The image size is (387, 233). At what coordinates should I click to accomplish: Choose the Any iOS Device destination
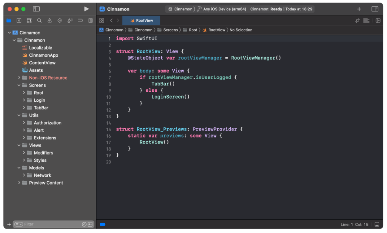point(224,9)
